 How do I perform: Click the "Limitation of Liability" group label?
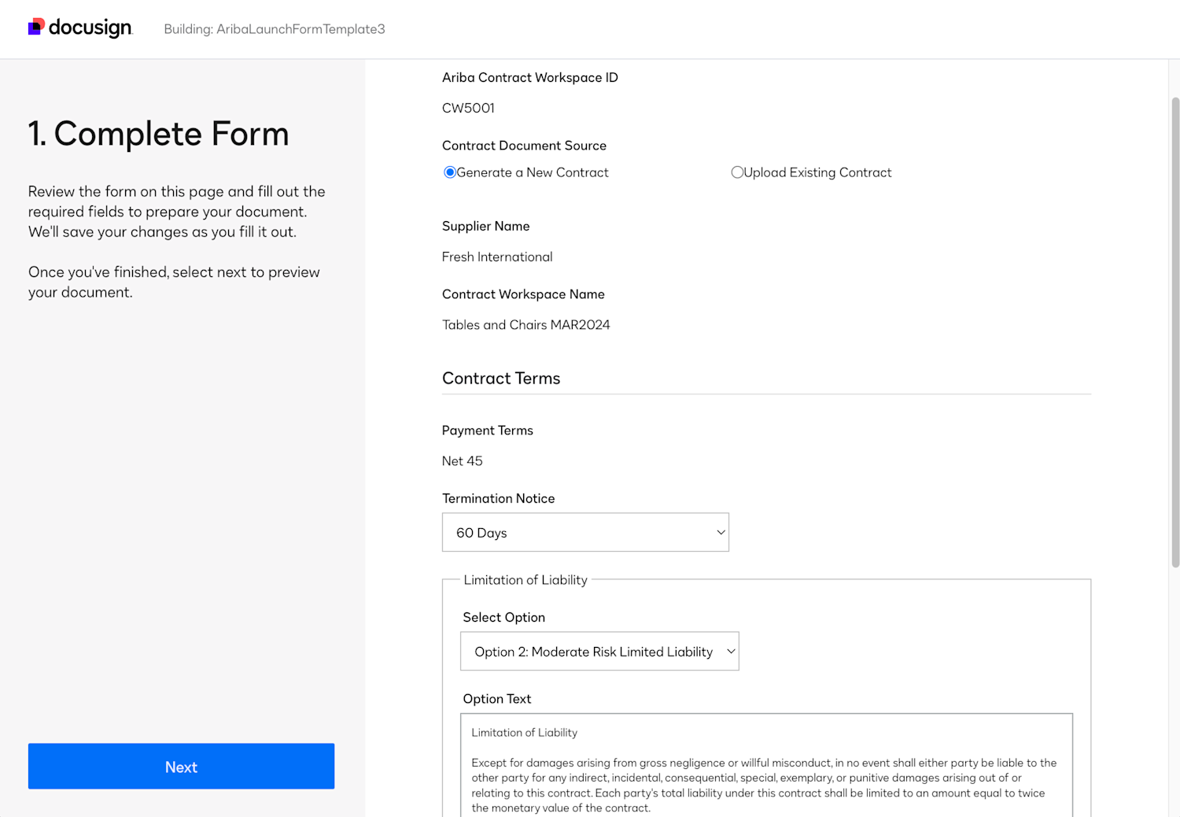tap(525, 580)
